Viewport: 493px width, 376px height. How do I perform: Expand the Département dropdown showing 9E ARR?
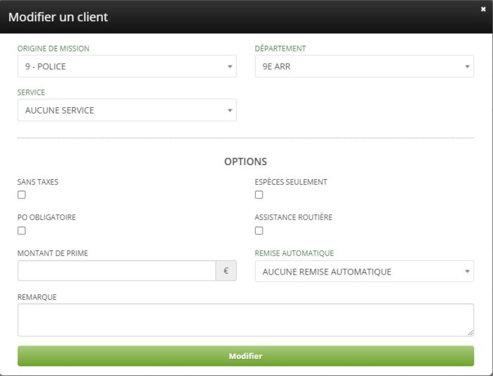coord(364,67)
